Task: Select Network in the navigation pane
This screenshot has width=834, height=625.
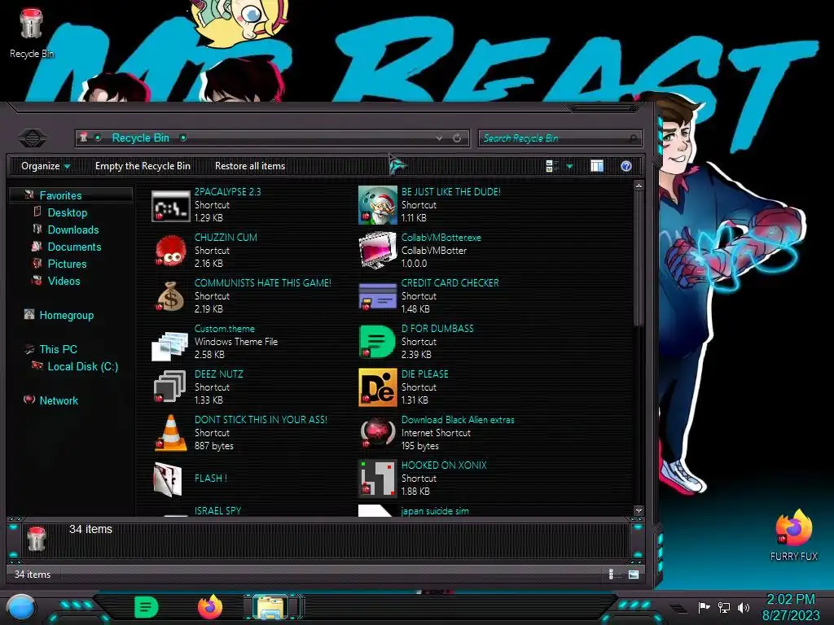Action: (x=59, y=400)
